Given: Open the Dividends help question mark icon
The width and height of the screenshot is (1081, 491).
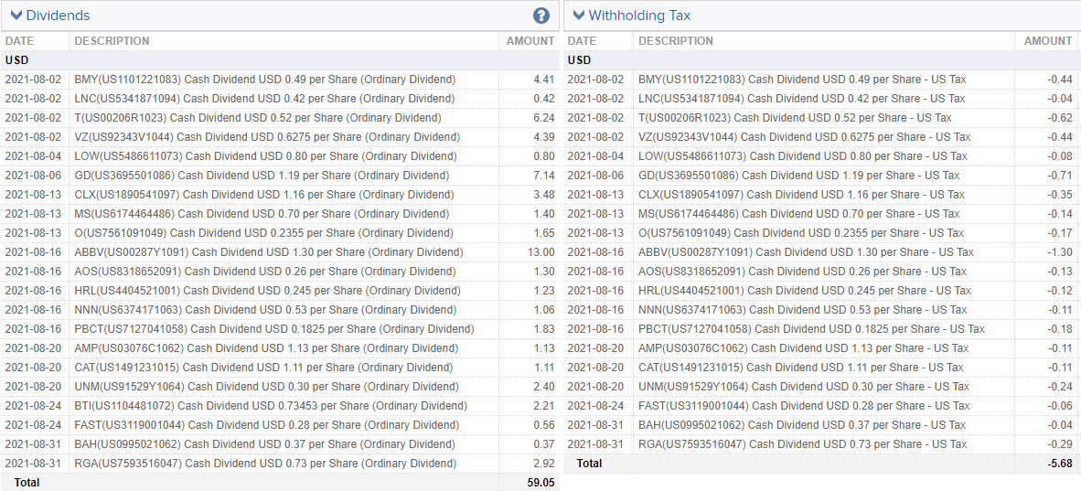Looking at the screenshot, I should 541,16.
